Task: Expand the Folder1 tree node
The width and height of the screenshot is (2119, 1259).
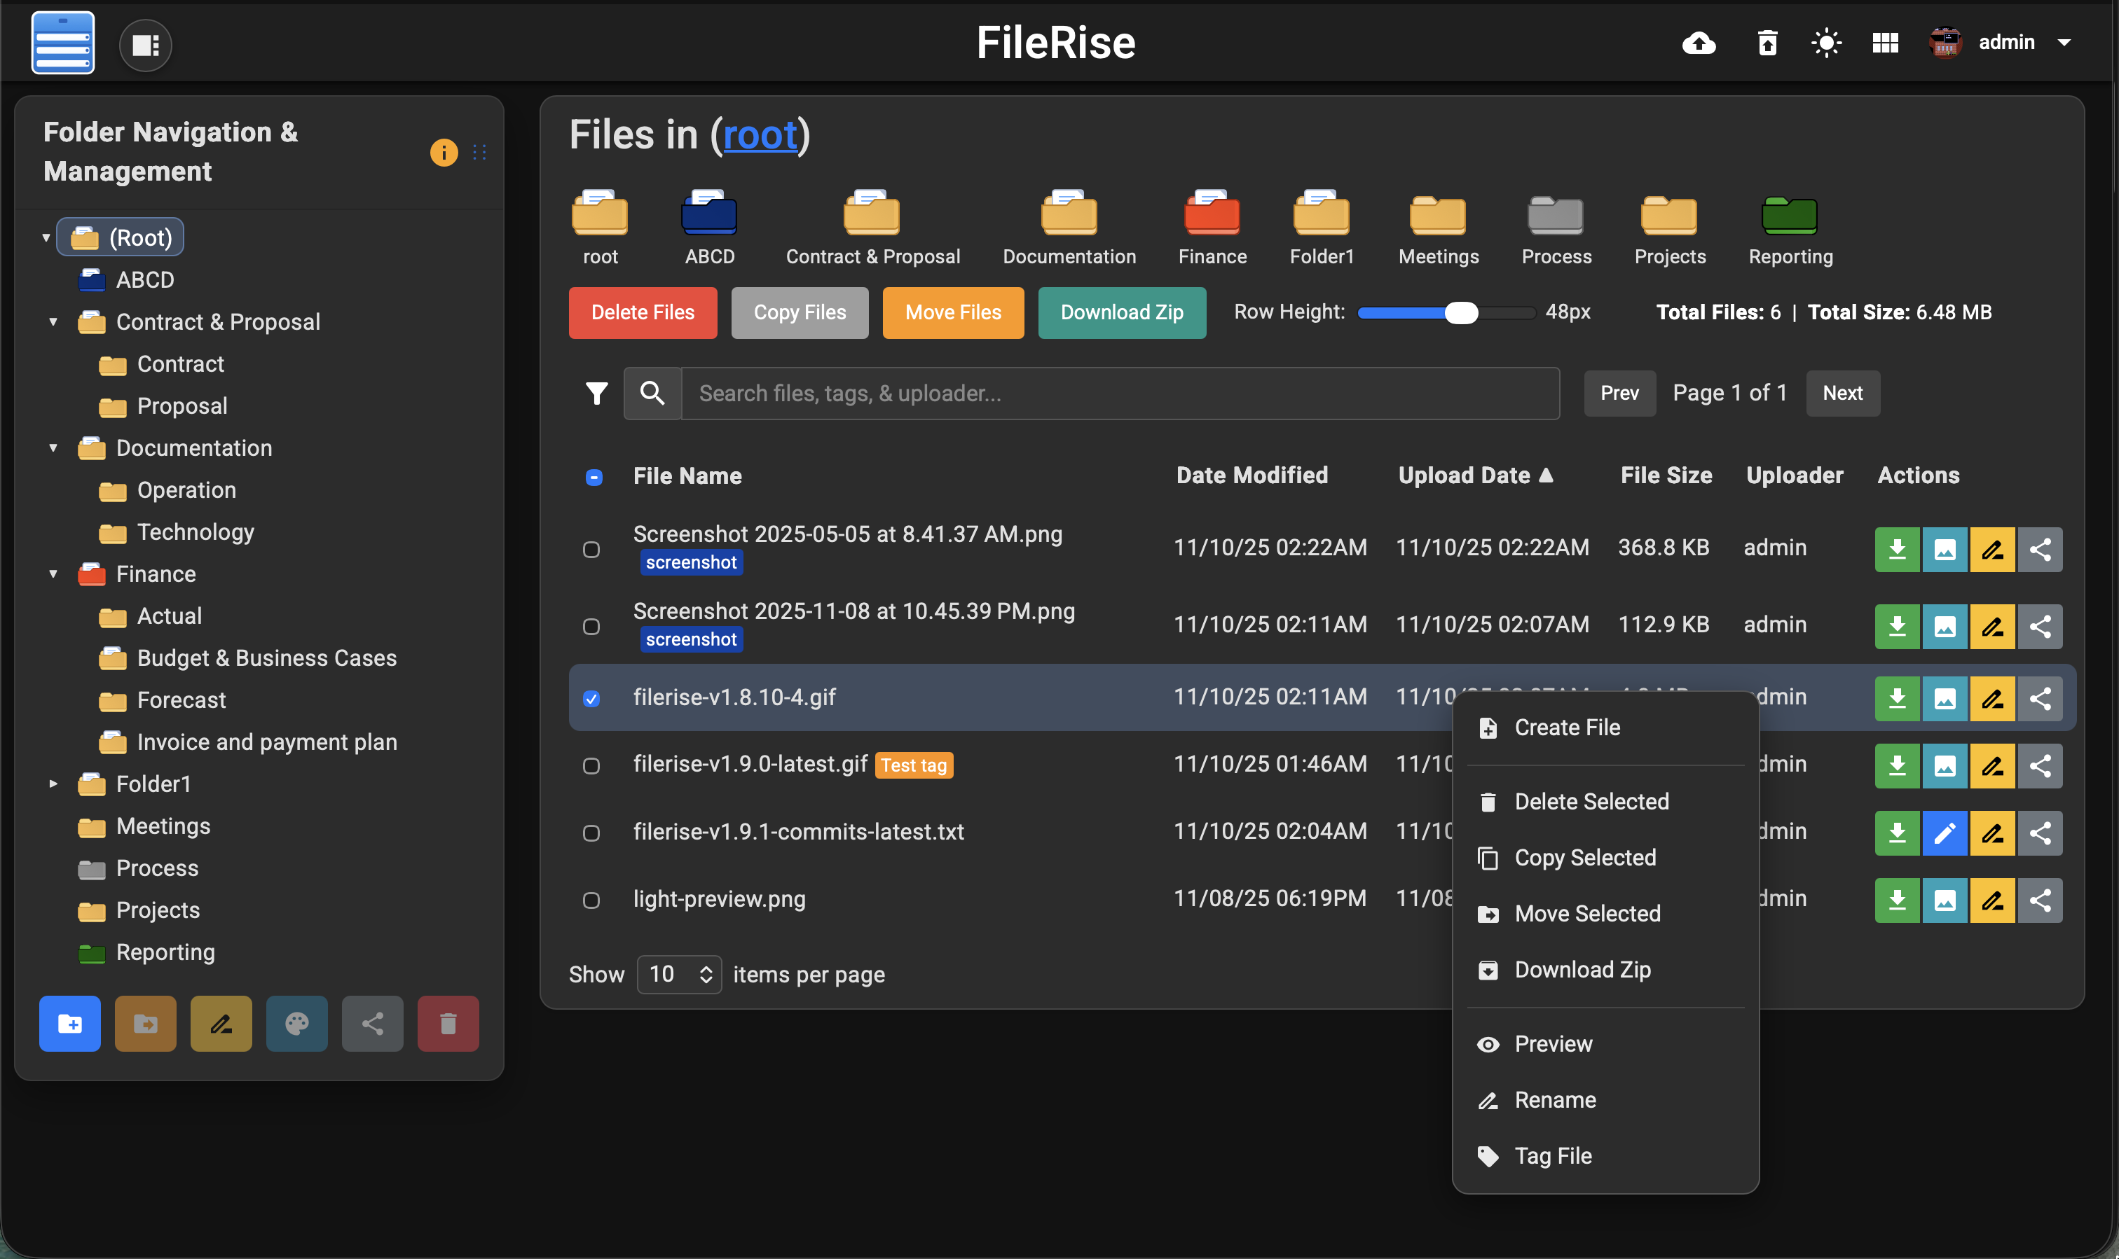Action: 53,784
